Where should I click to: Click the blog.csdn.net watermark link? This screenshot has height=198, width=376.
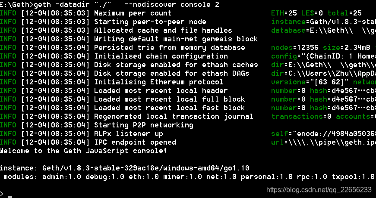click(x=319, y=190)
